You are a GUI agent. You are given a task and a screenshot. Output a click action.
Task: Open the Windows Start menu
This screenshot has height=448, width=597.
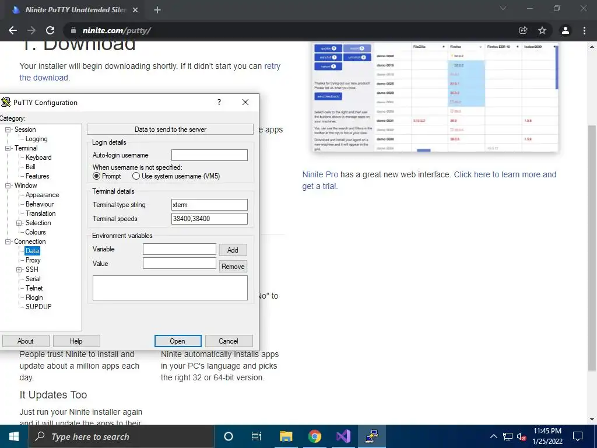[x=14, y=436]
